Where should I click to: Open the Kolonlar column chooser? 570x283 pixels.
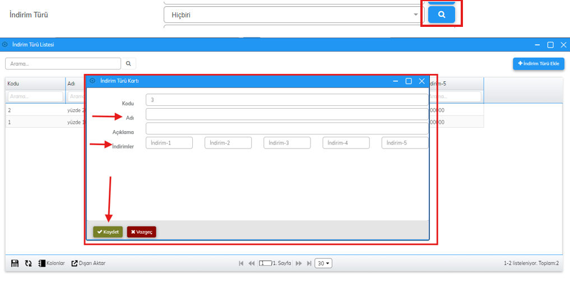52,263
